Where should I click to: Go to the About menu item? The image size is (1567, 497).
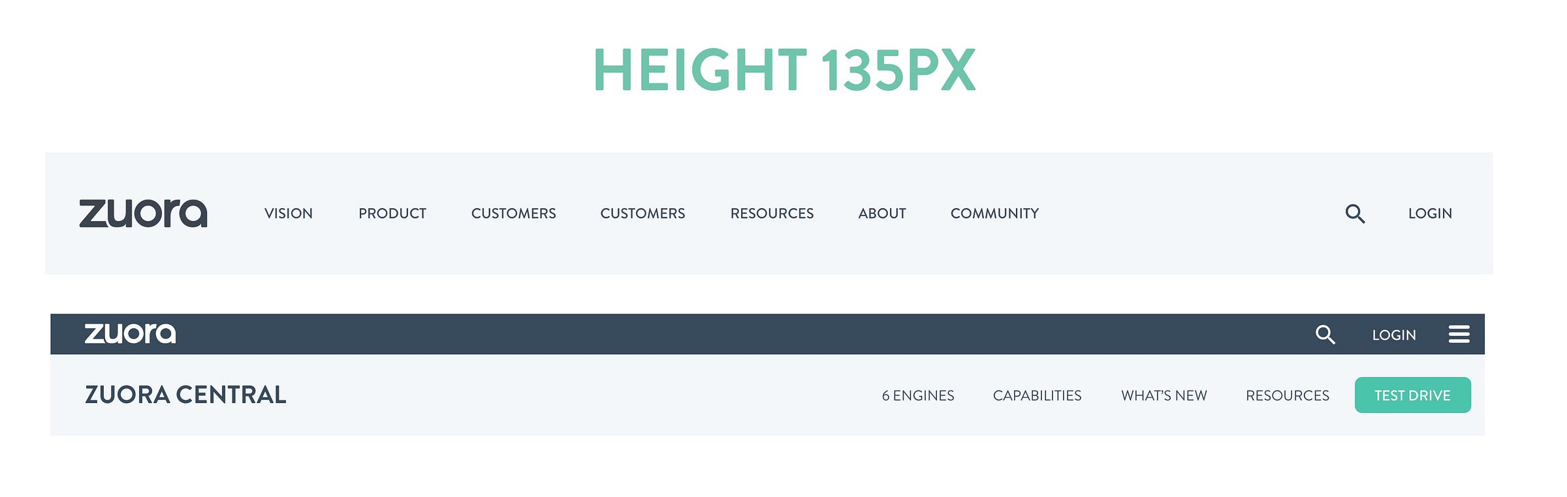coord(882,213)
